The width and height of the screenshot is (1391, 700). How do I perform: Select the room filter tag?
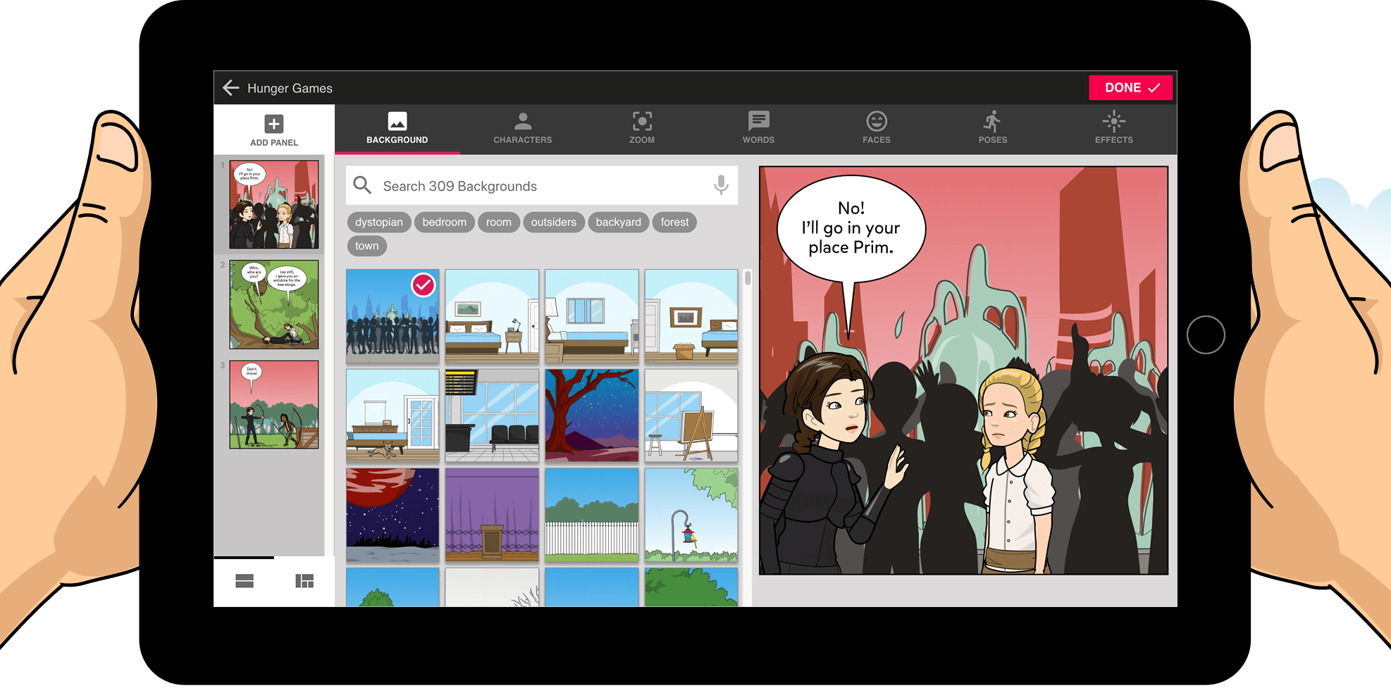tap(499, 223)
